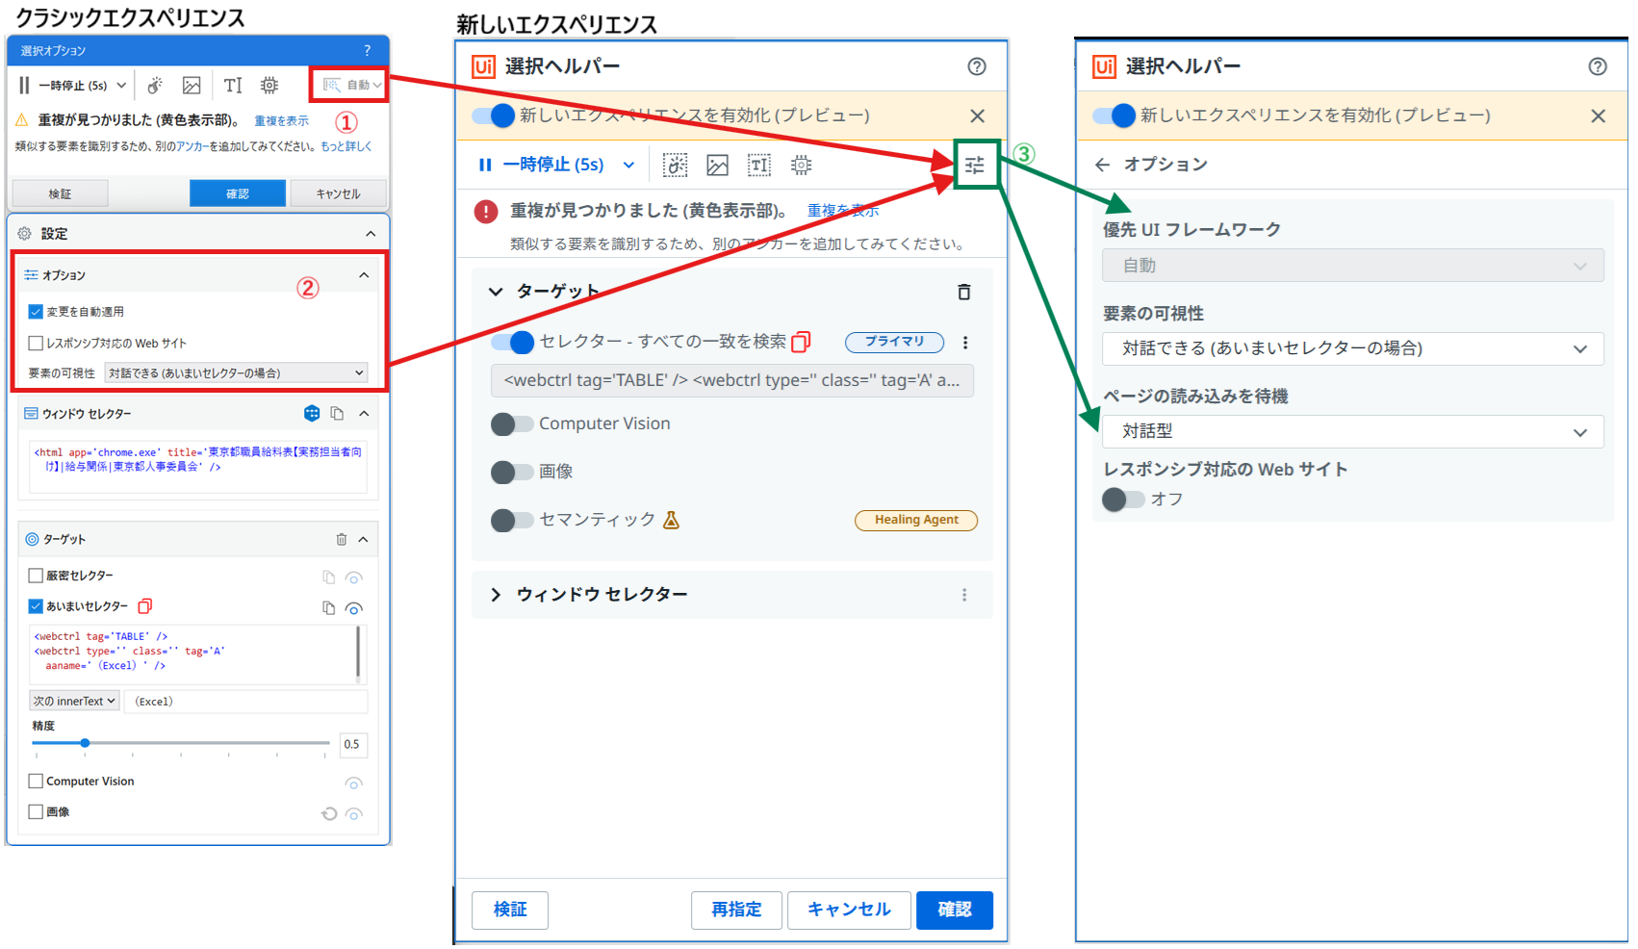
Task: Select Computer Vision chip icon in classic toolbar
Action: coord(269,86)
